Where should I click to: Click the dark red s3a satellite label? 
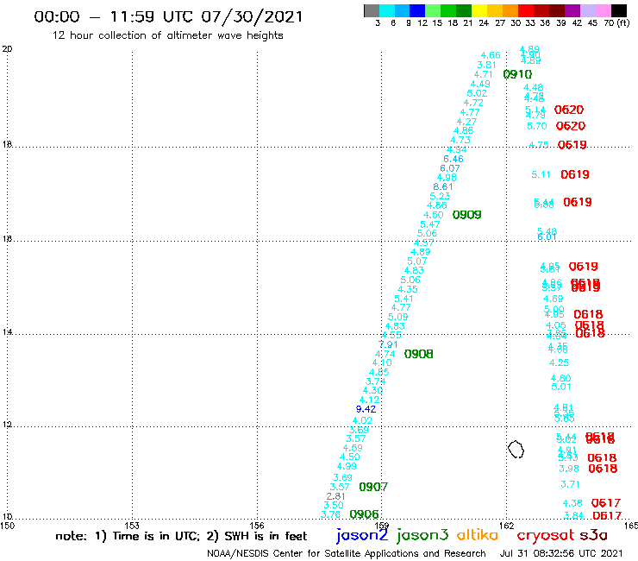tap(594, 535)
